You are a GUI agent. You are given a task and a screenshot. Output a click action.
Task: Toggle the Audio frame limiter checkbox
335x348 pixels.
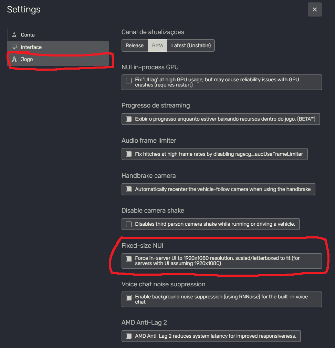coord(129,154)
